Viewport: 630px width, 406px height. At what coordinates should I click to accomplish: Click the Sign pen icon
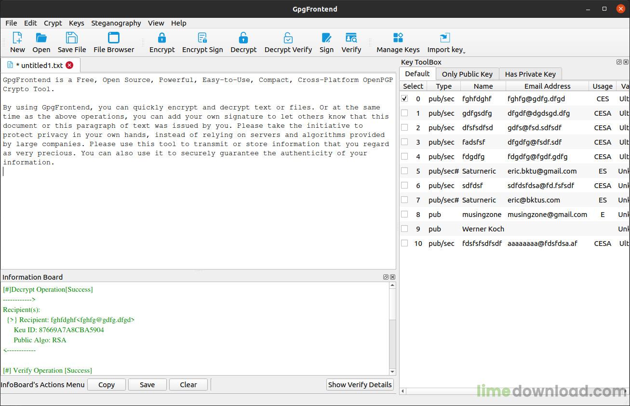click(x=326, y=38)
